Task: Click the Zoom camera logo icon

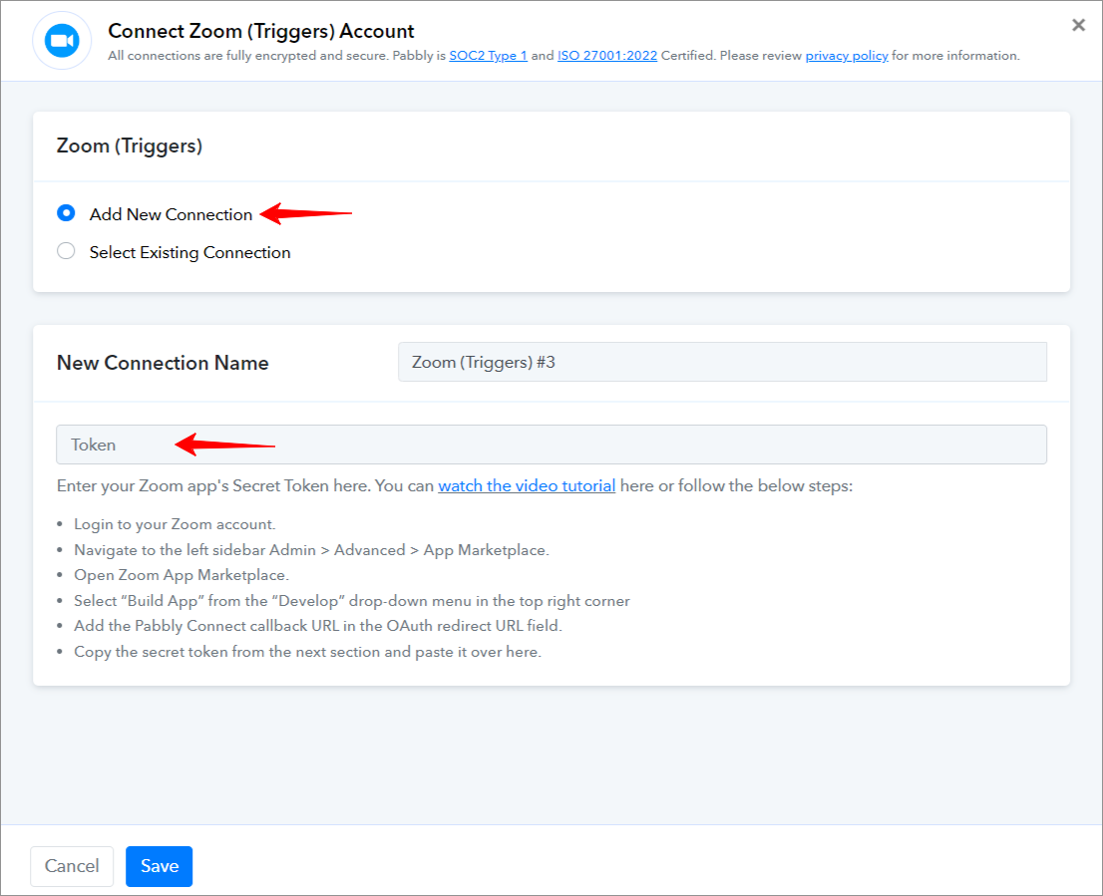Action: (x=62, y=41)
